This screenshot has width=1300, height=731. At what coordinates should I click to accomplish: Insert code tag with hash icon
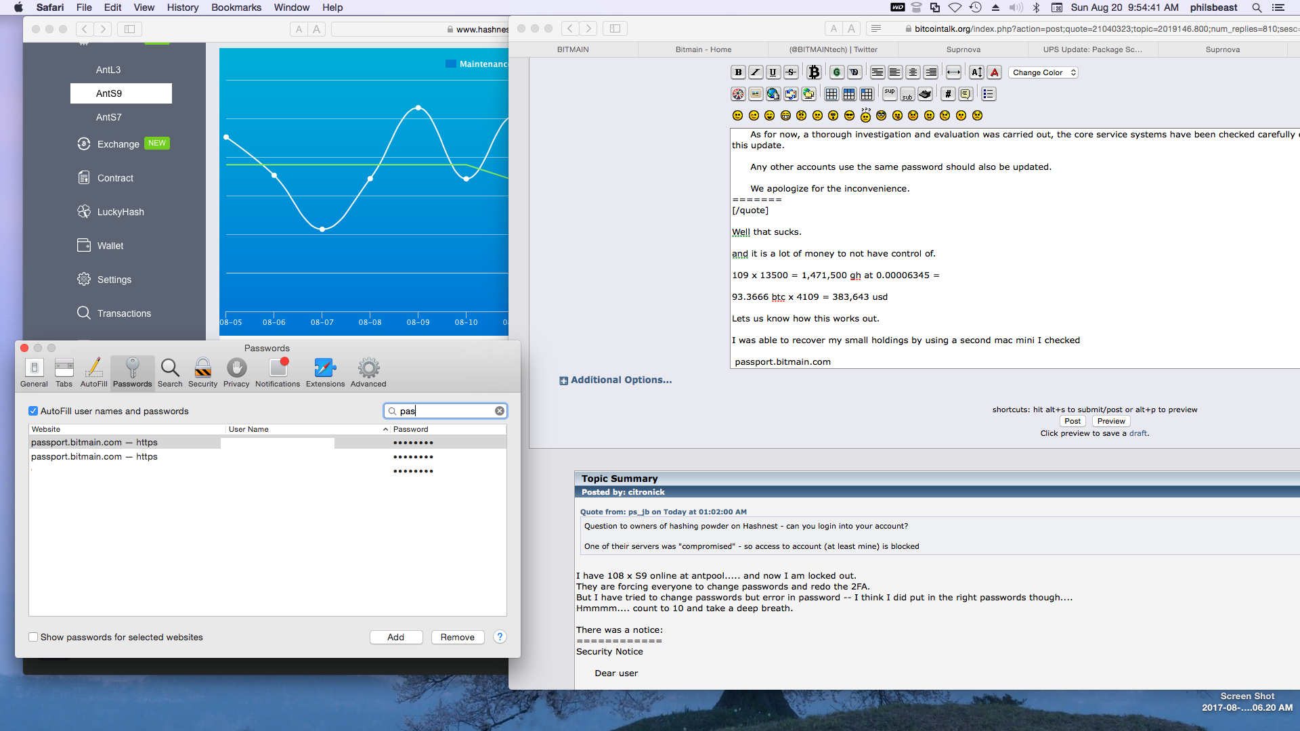pos(948,94)
